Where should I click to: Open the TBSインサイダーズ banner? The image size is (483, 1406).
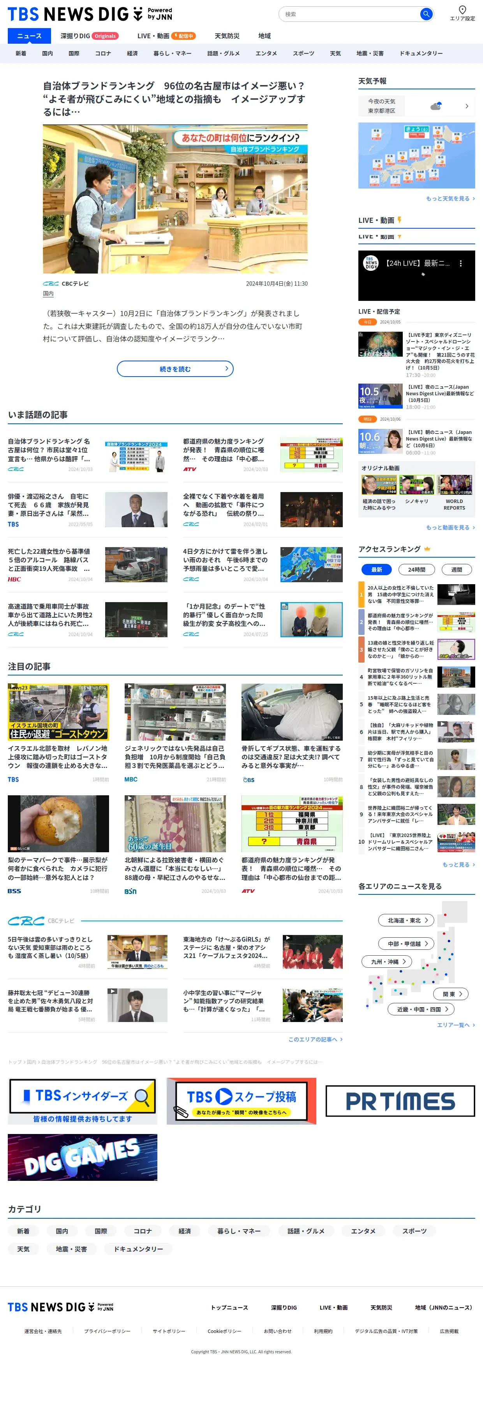[82, 1101]
